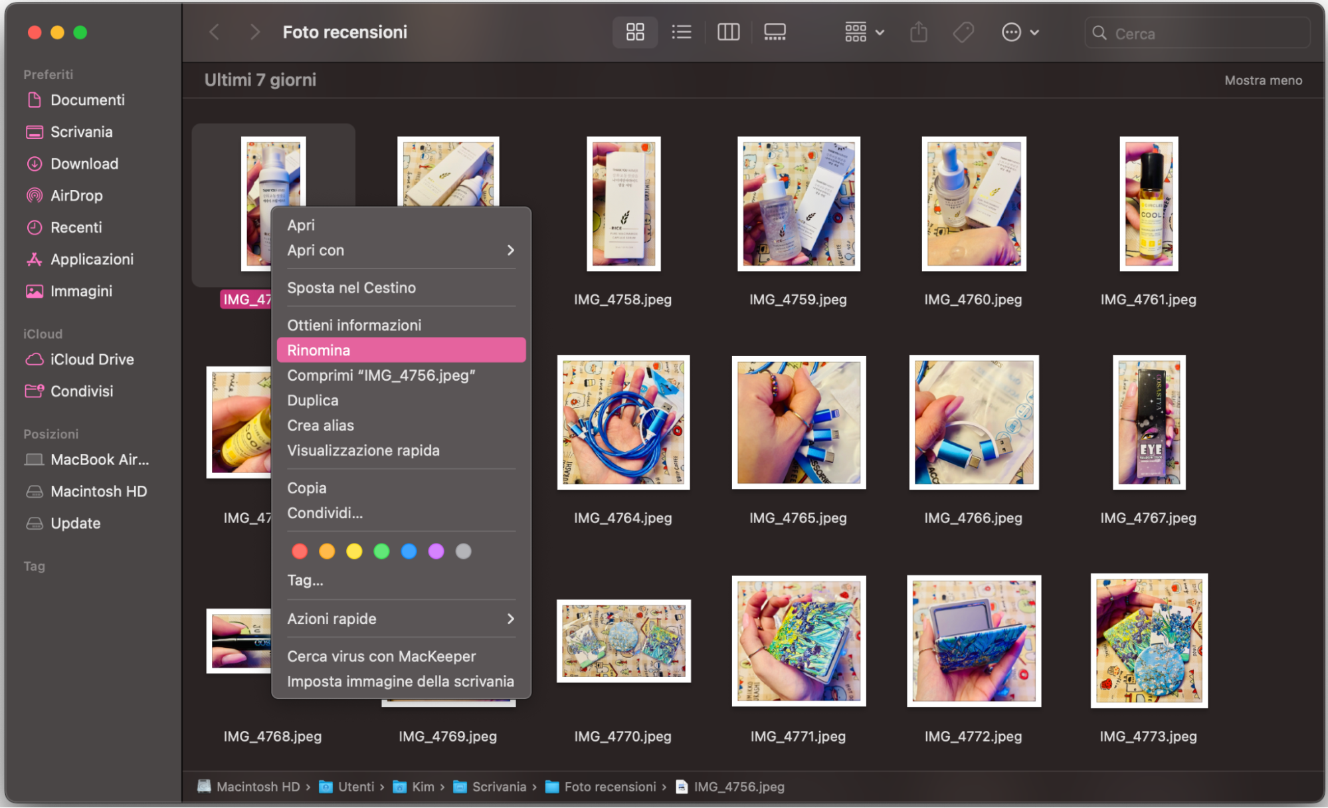
Task: Click the forward navigation arrow
Action: 254,32
